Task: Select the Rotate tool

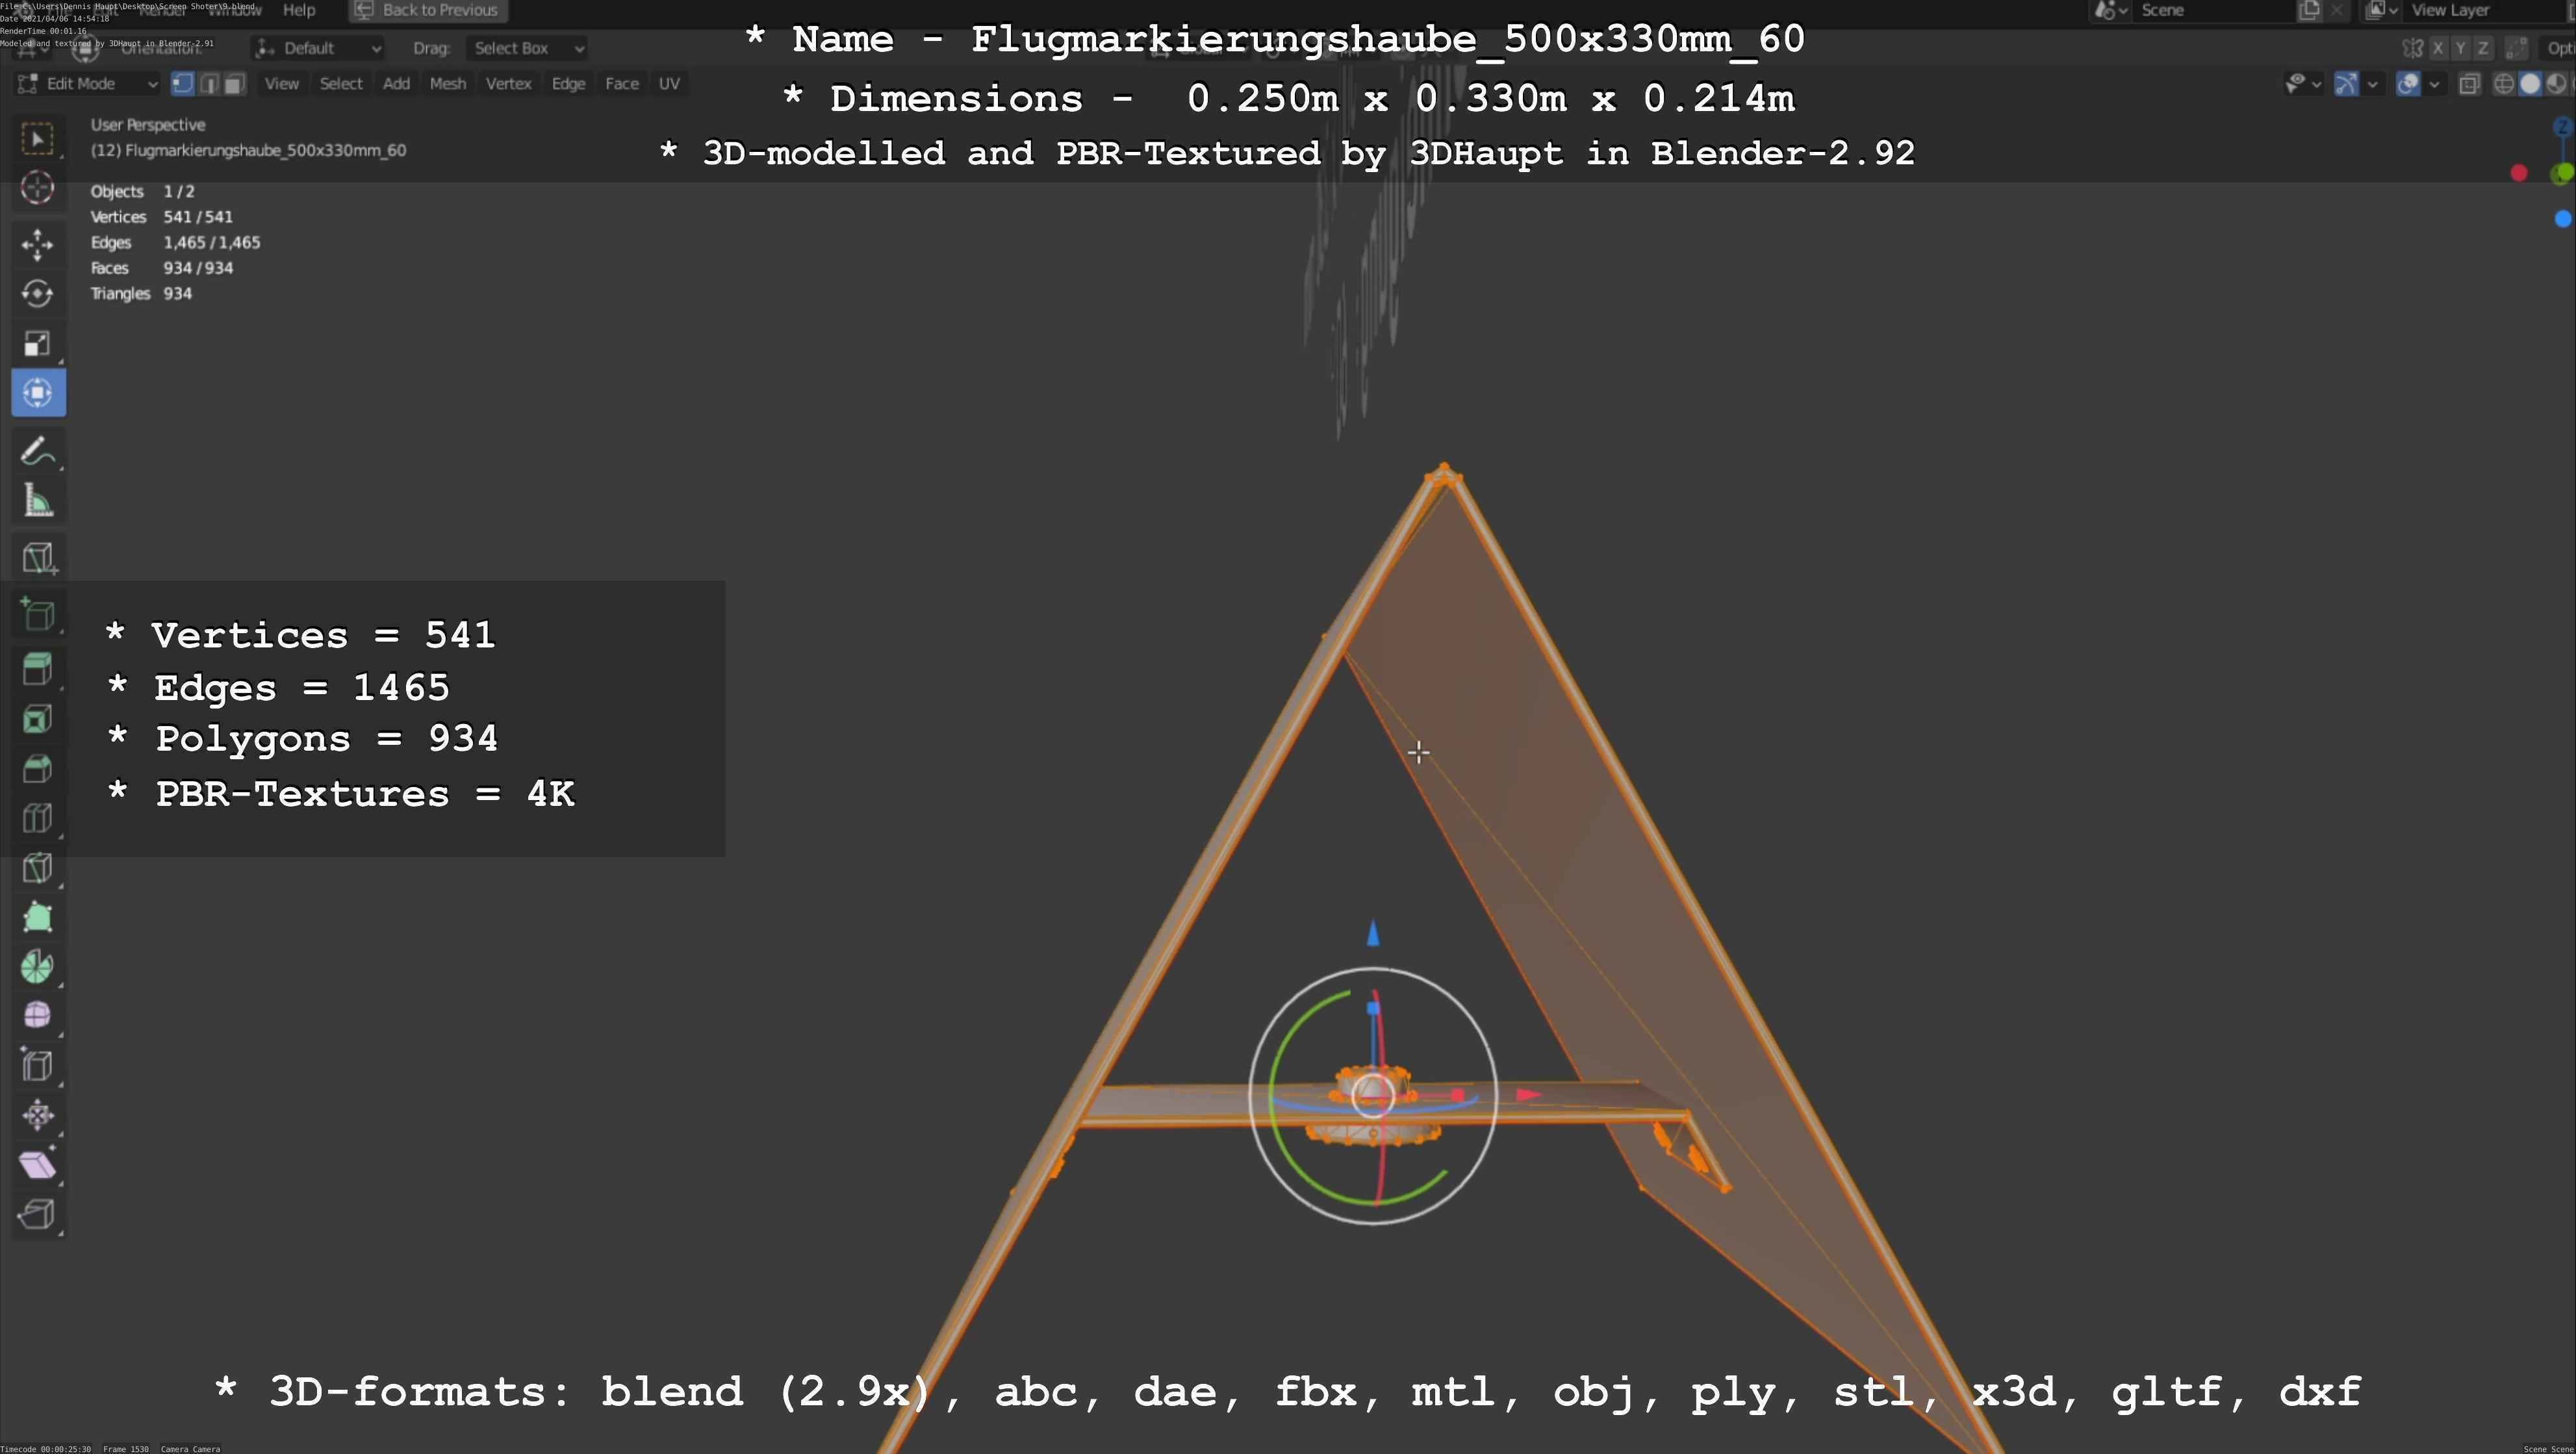Action: 37,293
